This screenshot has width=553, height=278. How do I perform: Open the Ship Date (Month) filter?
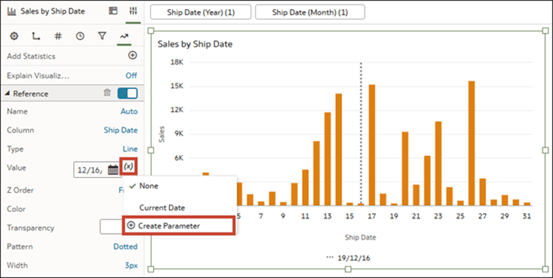coord(310,12)
